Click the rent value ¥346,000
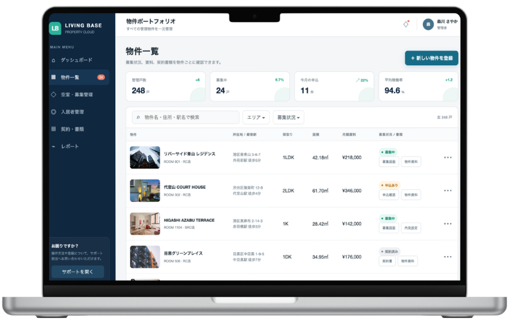Image resolution: width=509 pixels, height=322 pixels. [352, 191]
